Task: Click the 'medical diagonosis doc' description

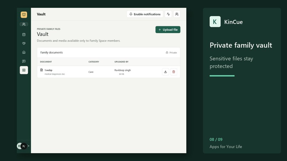Action: point(55,74)
